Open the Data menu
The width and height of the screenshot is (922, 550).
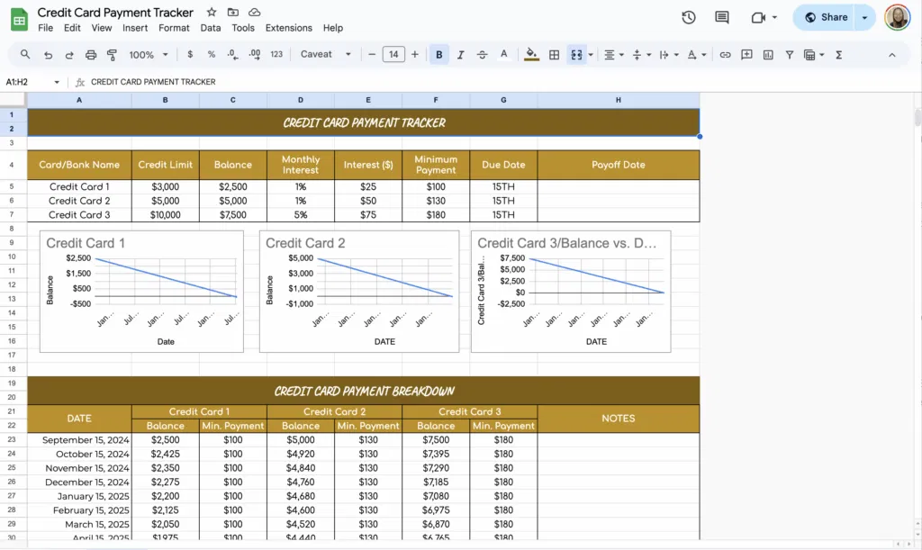211,27
